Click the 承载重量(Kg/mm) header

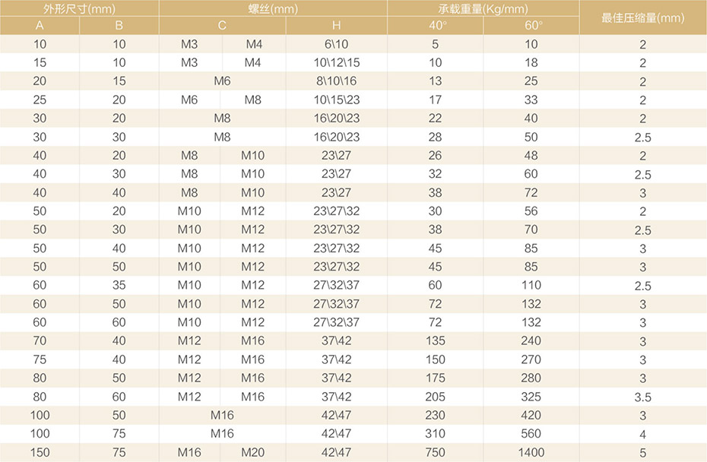tap(483, 9)
